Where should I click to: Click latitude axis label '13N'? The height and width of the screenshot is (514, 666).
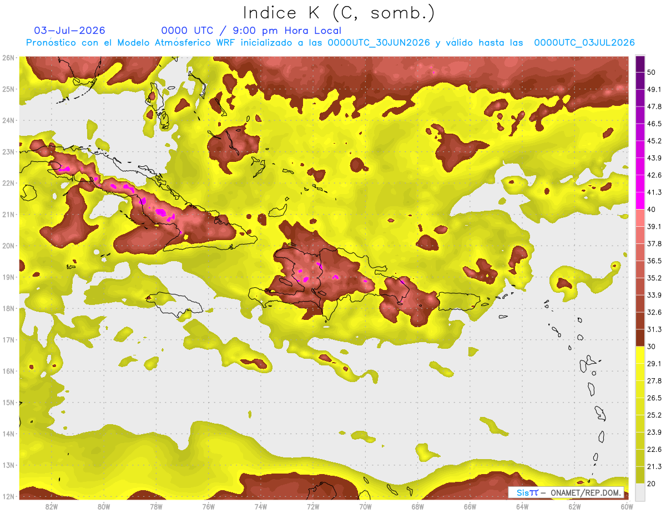(x=8, y=465)
